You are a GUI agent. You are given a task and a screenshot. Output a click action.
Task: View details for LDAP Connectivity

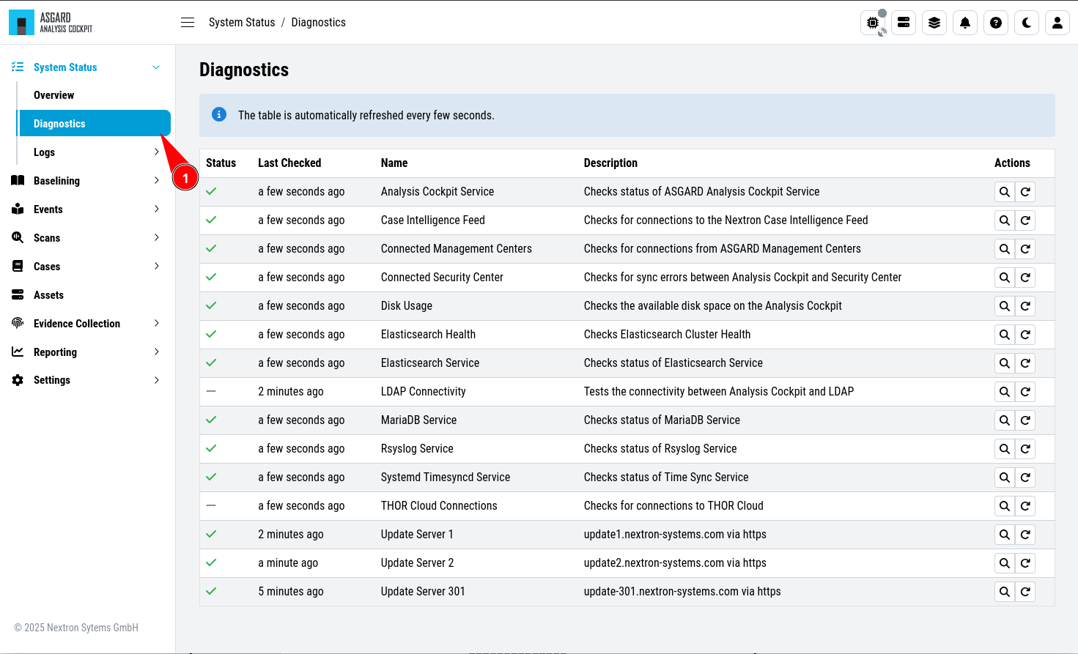tap(1005, 392)
